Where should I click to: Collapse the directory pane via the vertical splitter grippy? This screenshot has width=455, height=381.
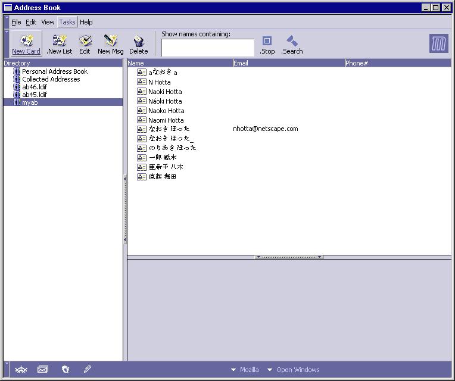click(x=125, y=208)
